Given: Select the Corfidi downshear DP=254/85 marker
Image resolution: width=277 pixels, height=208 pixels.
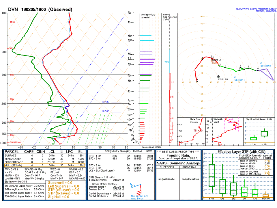Looking at the screenshot, I should [261, 63].
